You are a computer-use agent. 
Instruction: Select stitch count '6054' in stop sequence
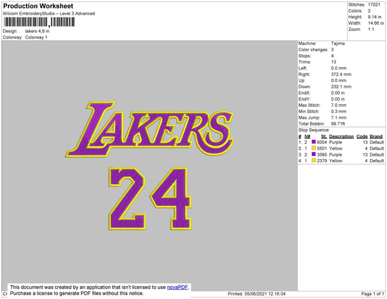(322, 142)
